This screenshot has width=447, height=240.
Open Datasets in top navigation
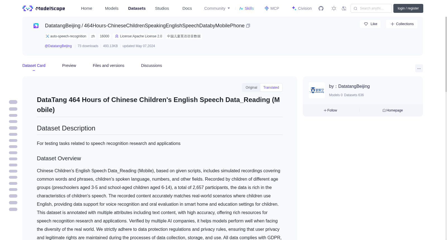[x=137, y=8]
